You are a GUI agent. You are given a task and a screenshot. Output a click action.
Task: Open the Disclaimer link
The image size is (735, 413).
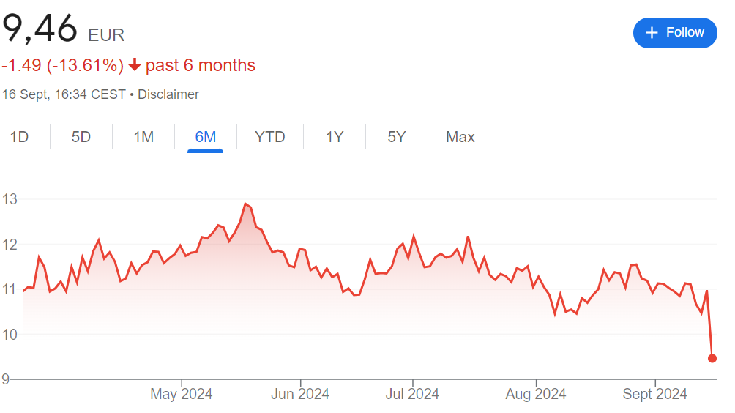(168, 94)
